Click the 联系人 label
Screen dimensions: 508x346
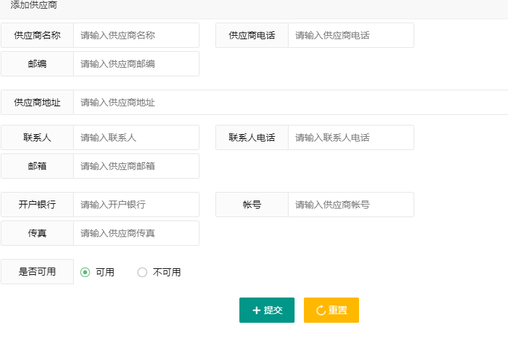pyautogui.click(x=37, y=137)
